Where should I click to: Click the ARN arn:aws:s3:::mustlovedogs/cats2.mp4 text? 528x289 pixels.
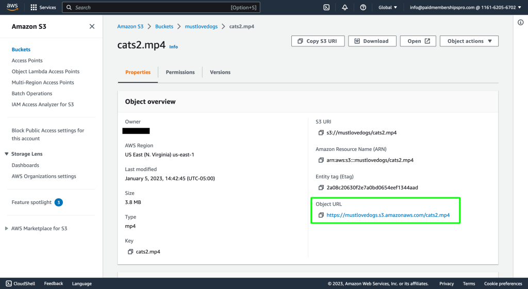370,160
